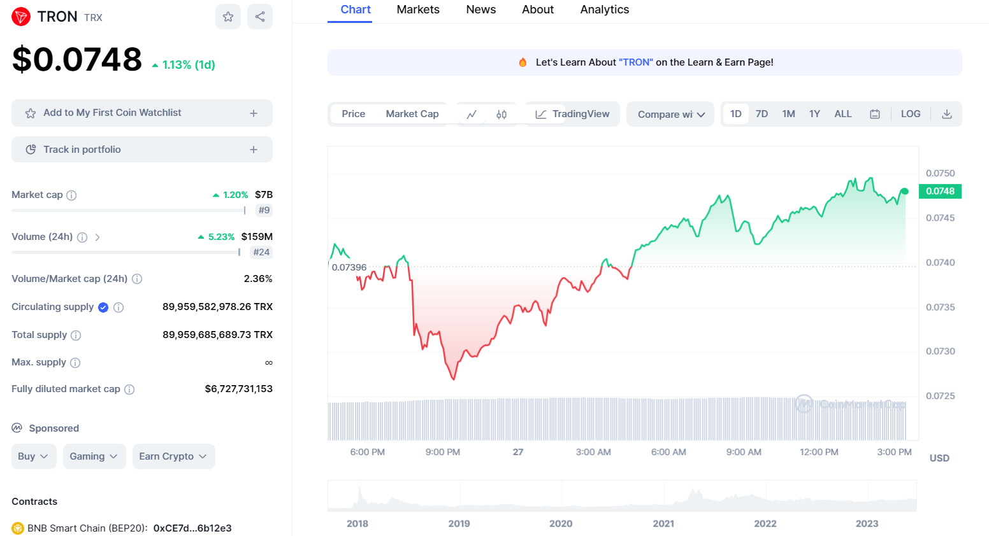
Task: Toggle LOG scale
Action: pos(911,114)
